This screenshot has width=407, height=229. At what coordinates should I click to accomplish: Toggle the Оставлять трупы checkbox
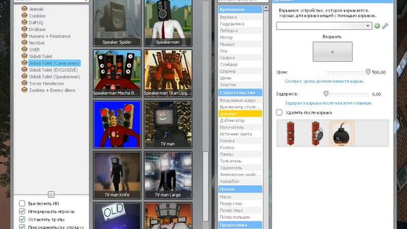tap(22, 219)
